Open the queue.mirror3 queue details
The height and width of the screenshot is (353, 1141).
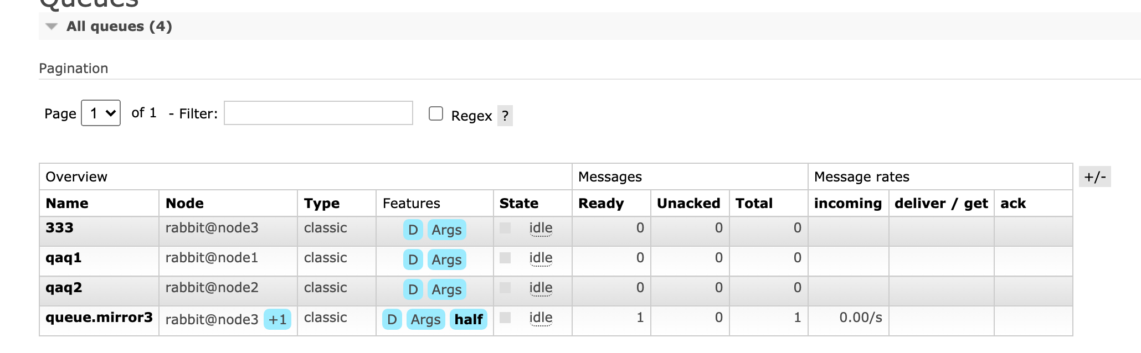99,317
